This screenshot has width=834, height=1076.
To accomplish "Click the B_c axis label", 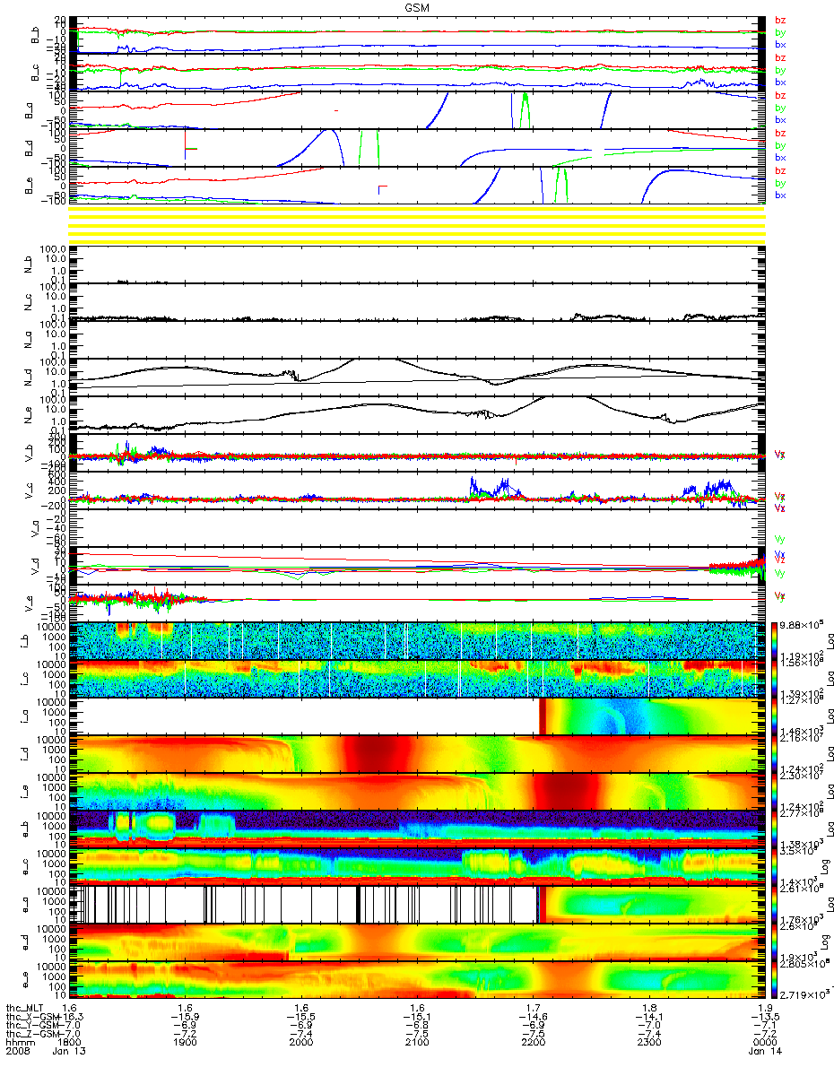I will click(36, 73).
